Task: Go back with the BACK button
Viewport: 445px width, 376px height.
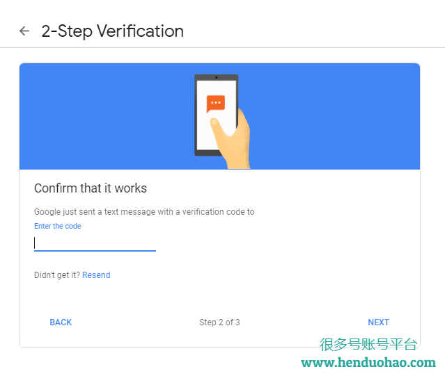Action: click(61, 322)
